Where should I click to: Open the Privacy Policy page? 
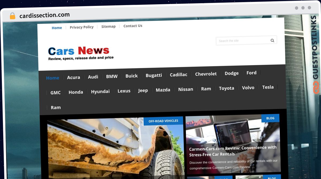coord(82,27)
